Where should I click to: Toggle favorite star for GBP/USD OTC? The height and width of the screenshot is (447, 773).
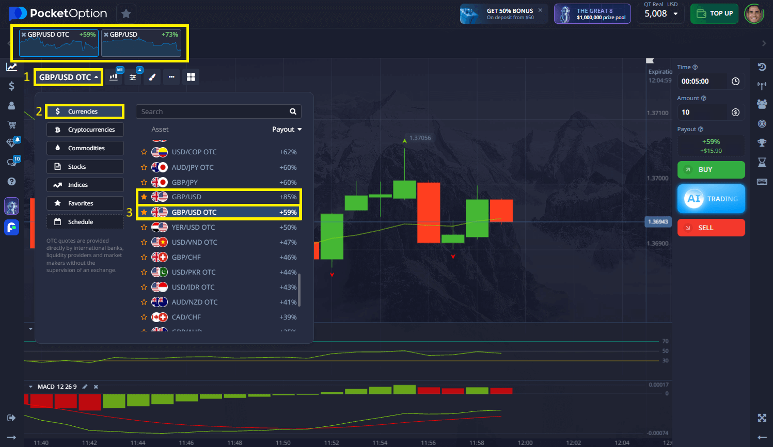(144, 212)
